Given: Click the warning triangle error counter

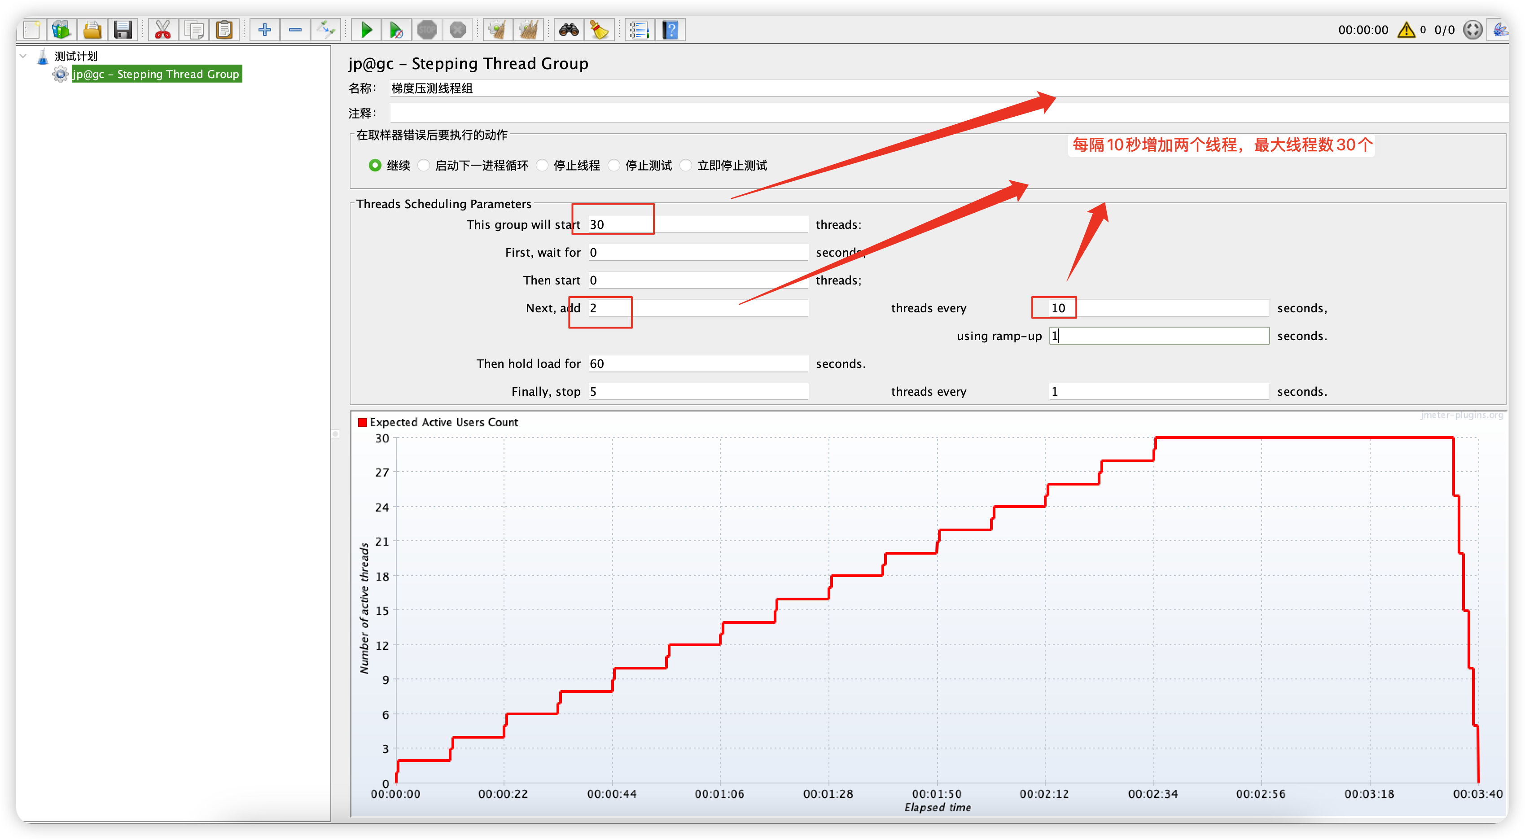Looking at the screenshot, I should [1406, 30].
